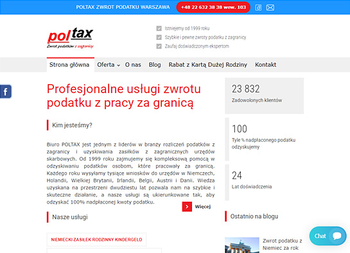Image resolution: width=350 pixels, height=253 pixels.
Task: Call the phone number button +48 22 632 38 38
Action: (x=213, y=7)
